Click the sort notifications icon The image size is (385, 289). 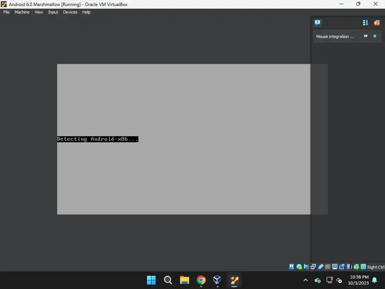pos(365,23)
